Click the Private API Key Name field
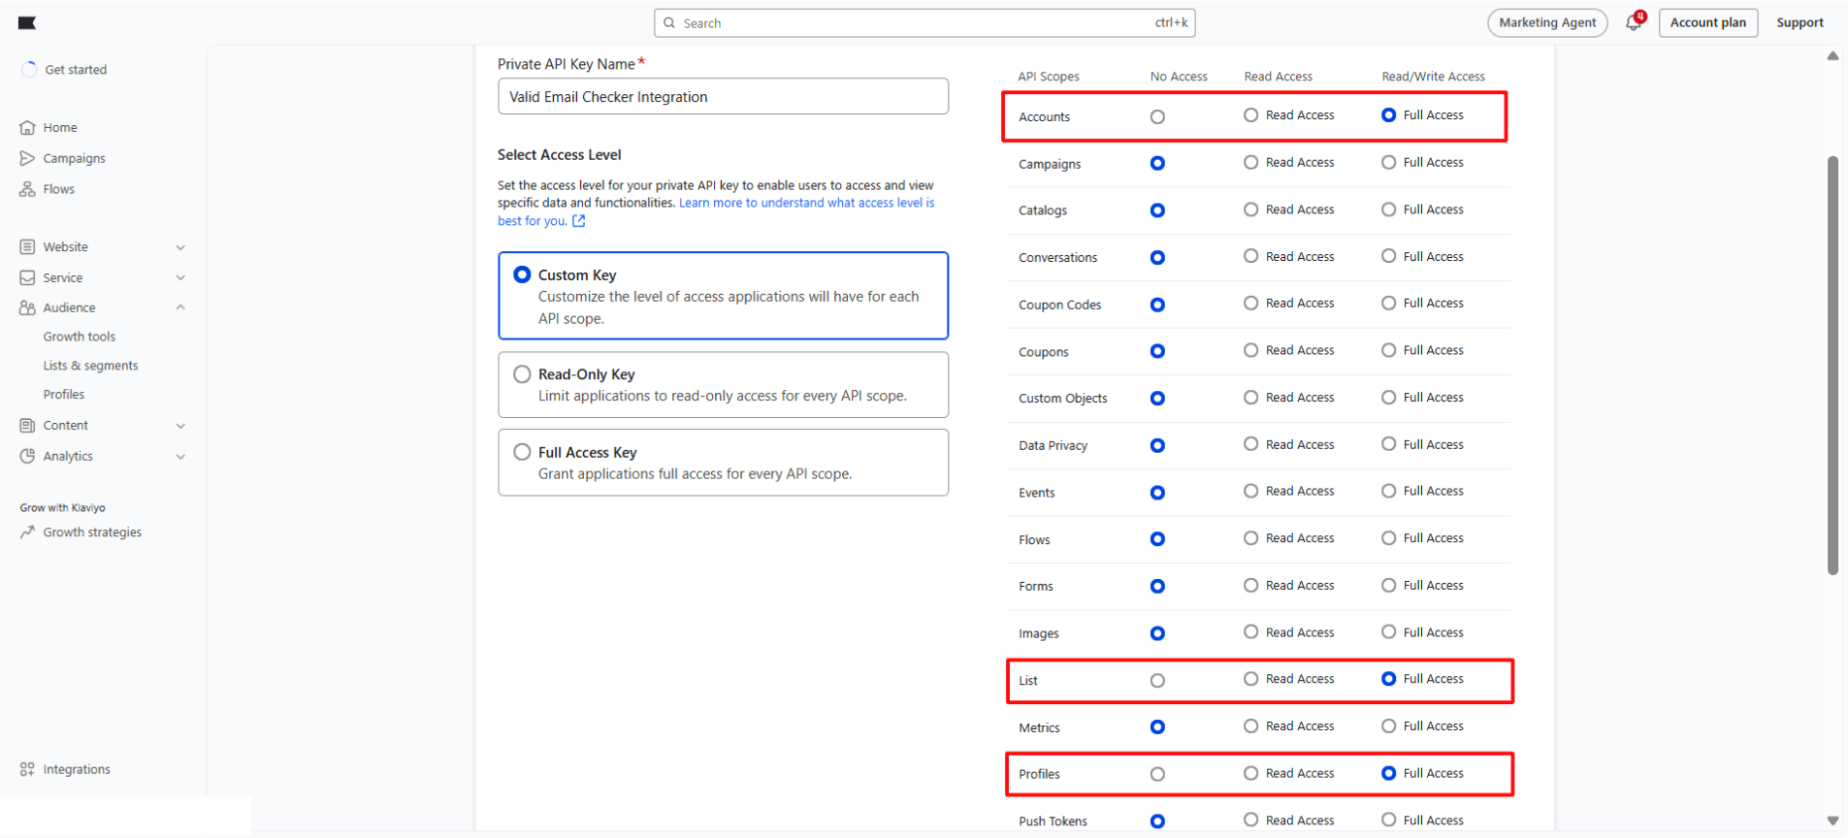The image size is (1848, 838). click(723, 96)
